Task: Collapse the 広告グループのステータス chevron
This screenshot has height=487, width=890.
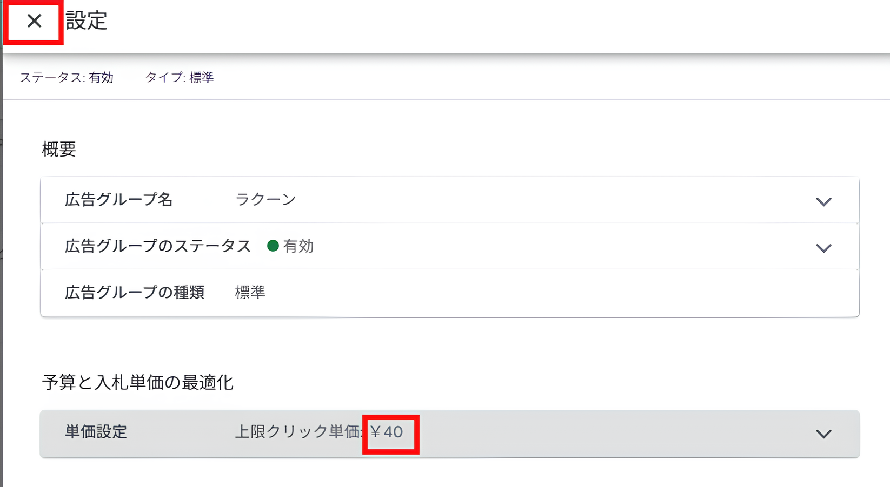Action: pyautogui.click(x=824, y=248)
